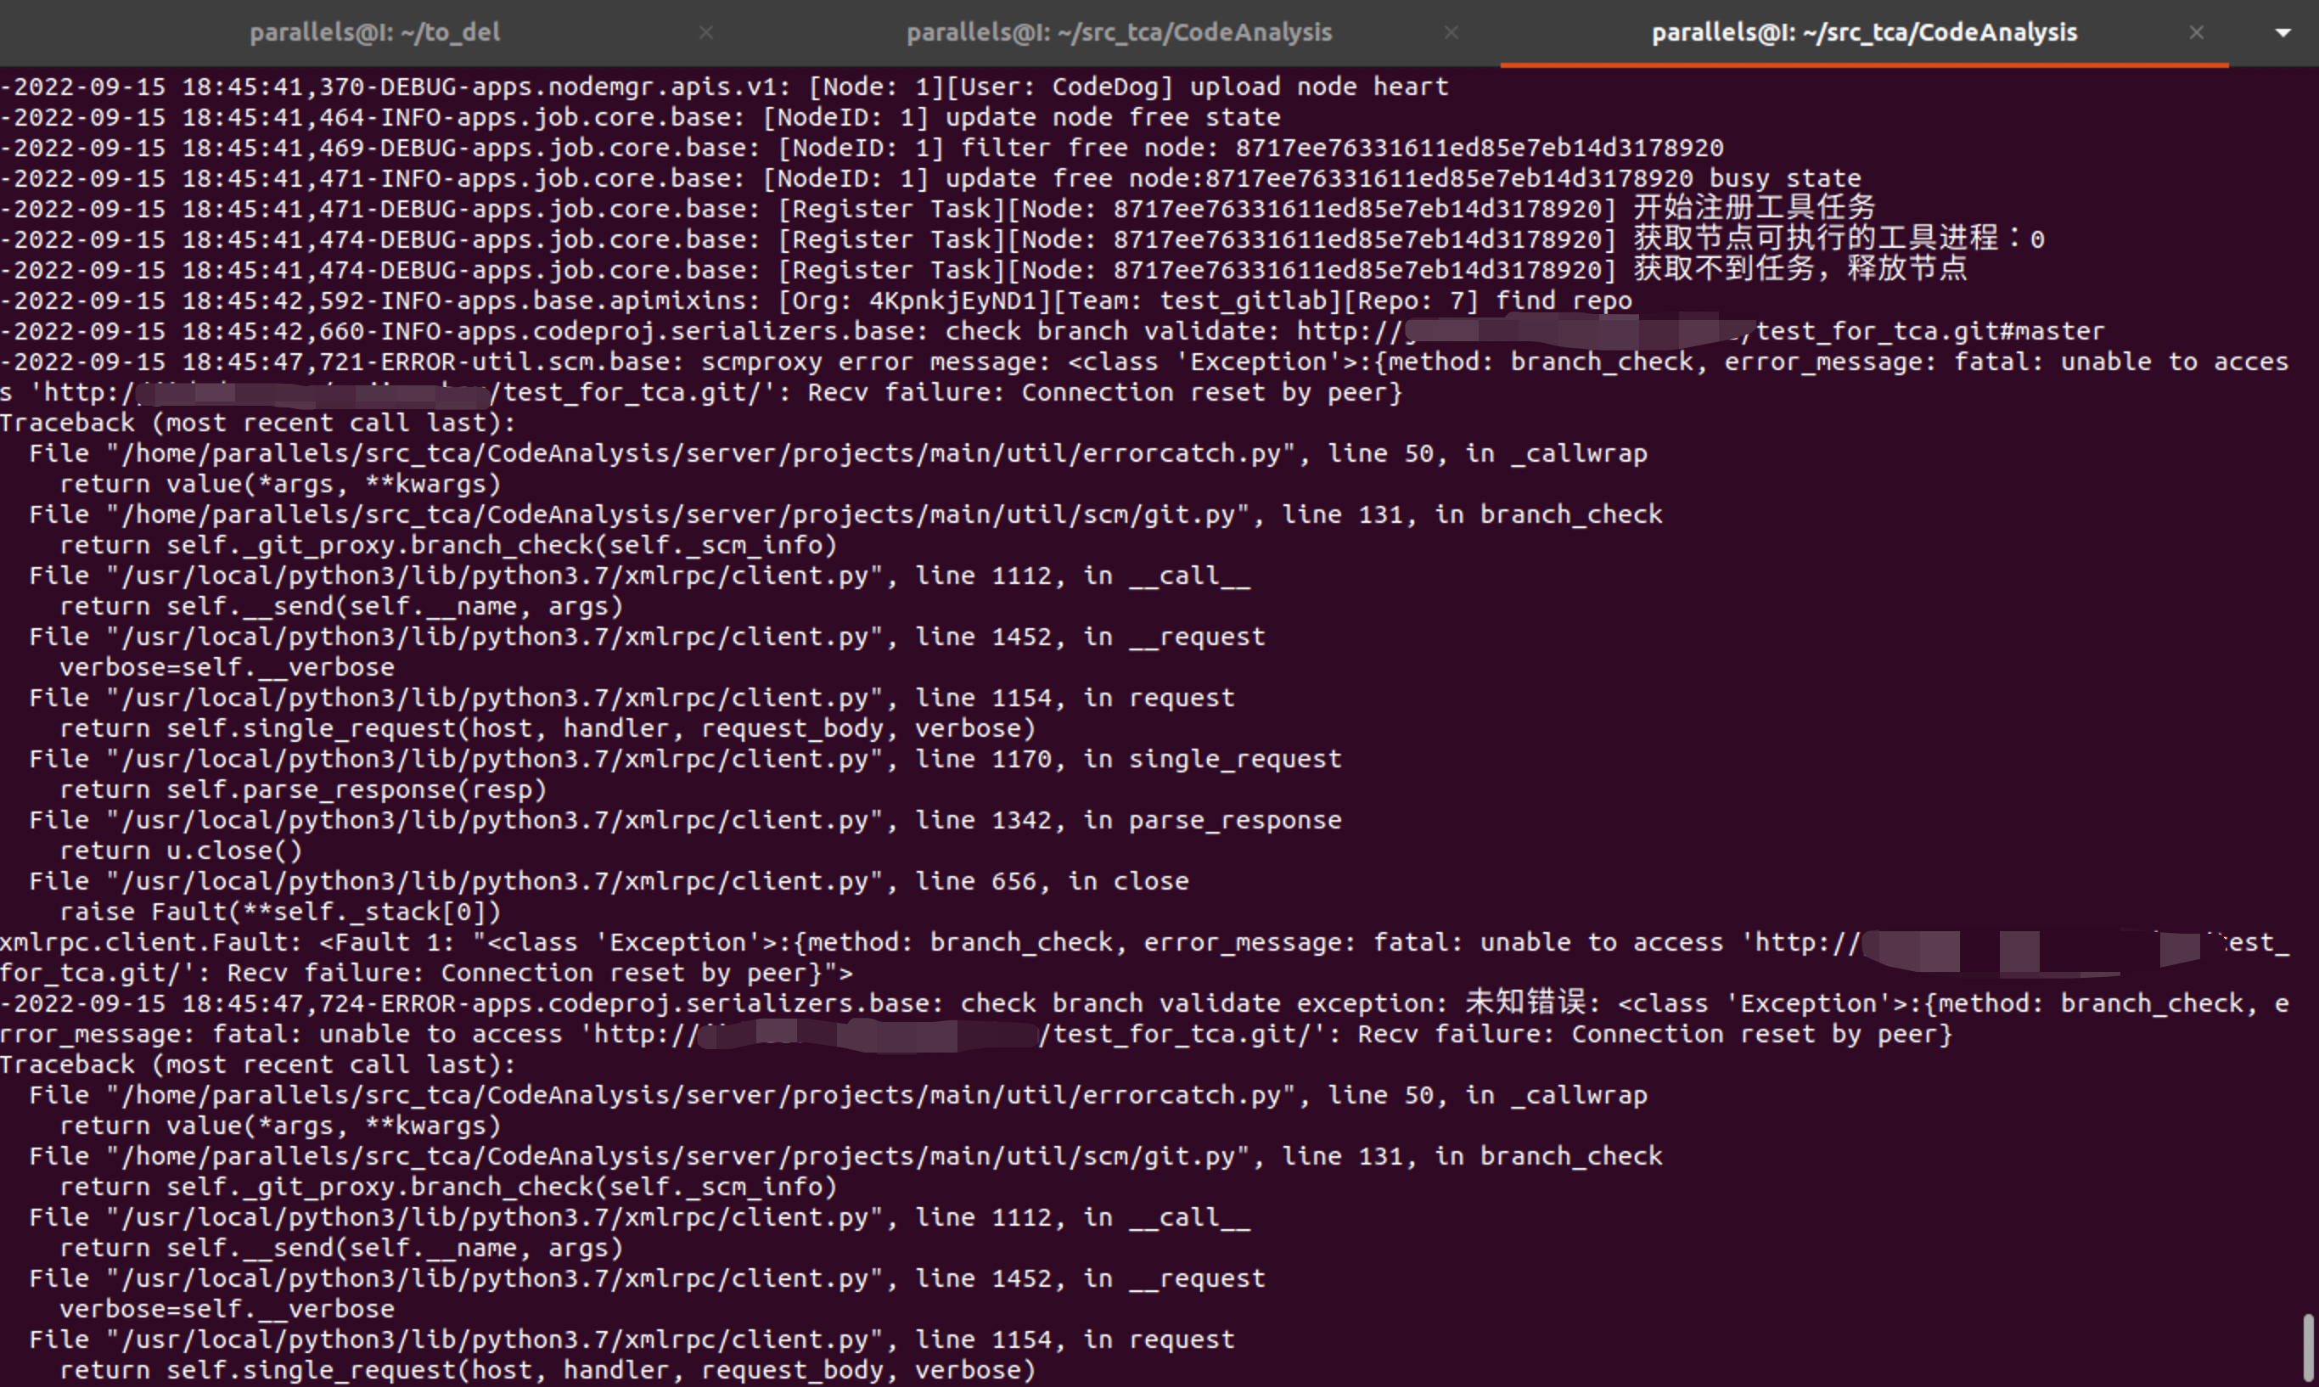The image size is (2319, 1387).
Task: Click the first git.py line 131 branch_check entry
Action: click(x=845, y=514)
